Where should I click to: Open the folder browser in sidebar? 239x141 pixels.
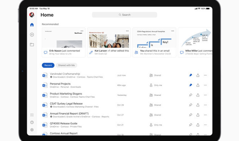[x=32, y=44]
